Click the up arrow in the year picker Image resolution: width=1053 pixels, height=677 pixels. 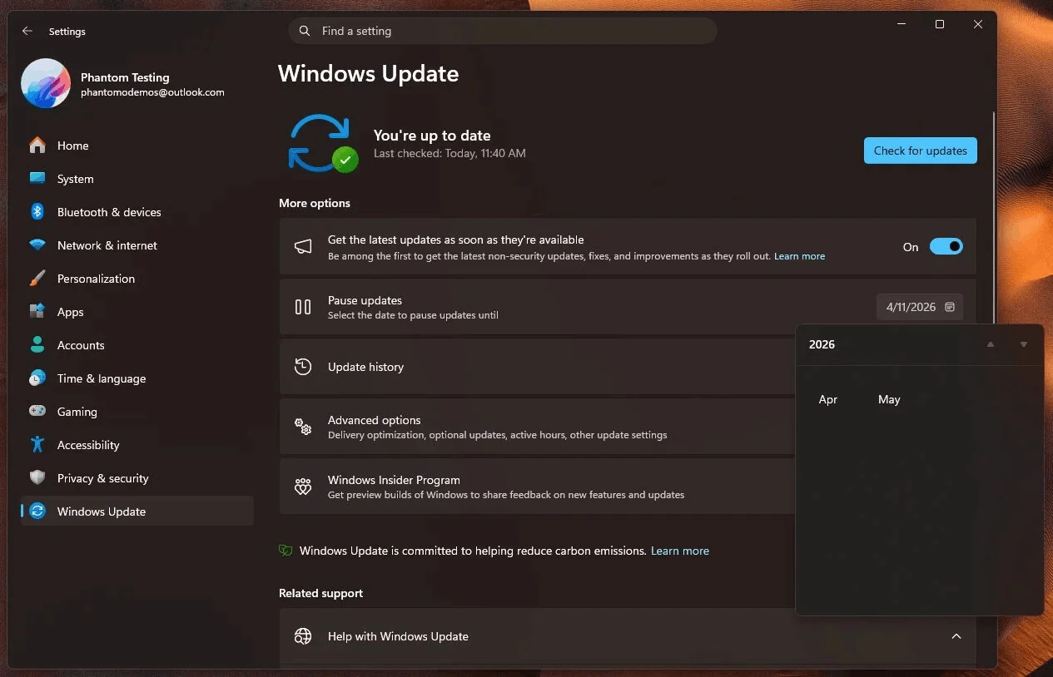[x=990, y=343]
